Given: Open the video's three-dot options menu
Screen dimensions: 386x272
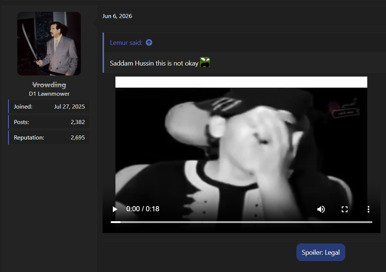Looking at the screenshot, I should coord(368,209).
